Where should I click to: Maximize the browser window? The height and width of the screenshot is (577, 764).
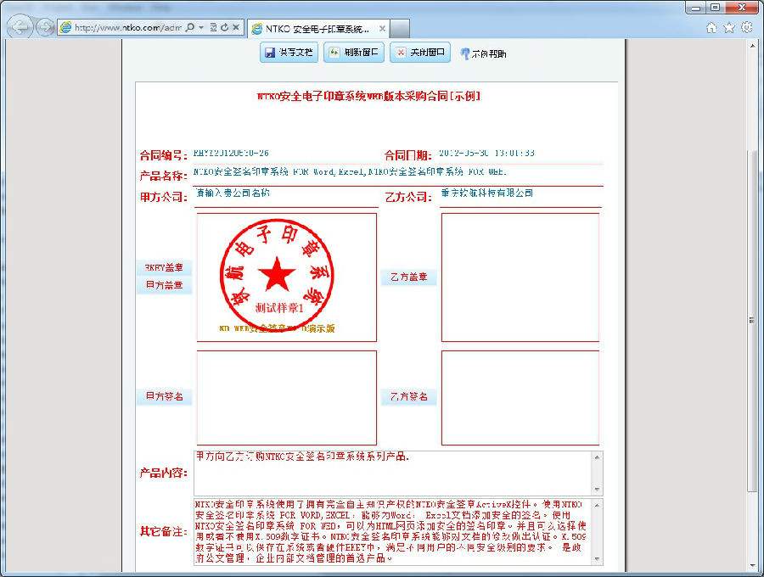pos(715,7)
